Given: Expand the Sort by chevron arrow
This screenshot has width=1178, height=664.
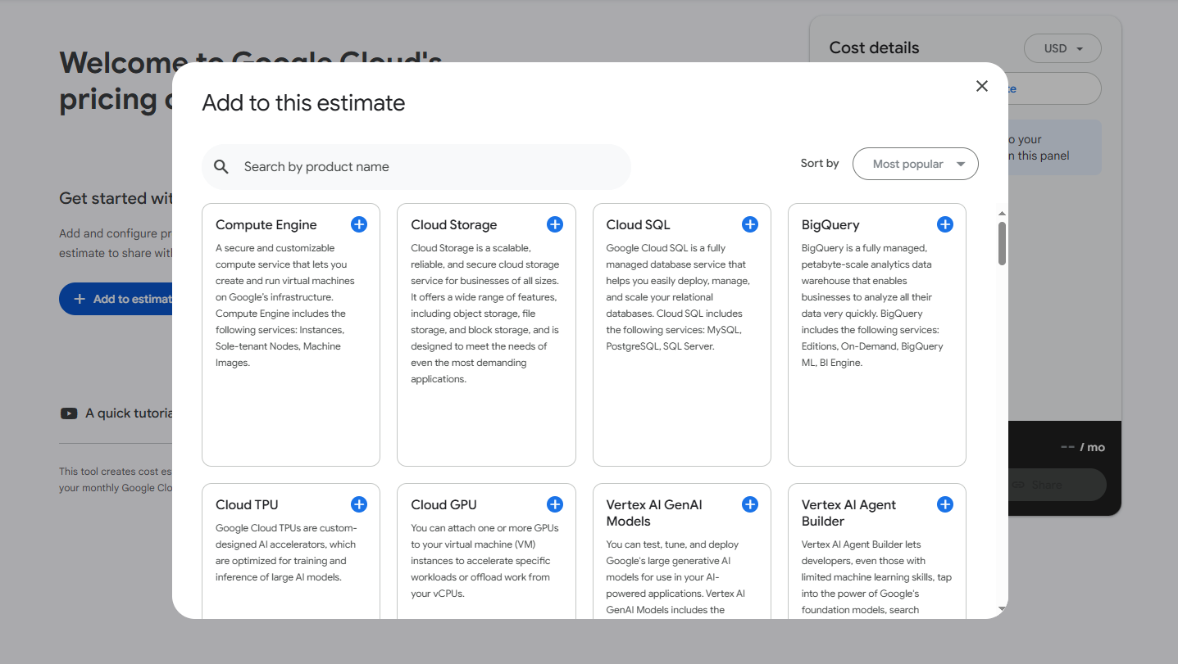Looking at the screenshot, I should (959, 164).
